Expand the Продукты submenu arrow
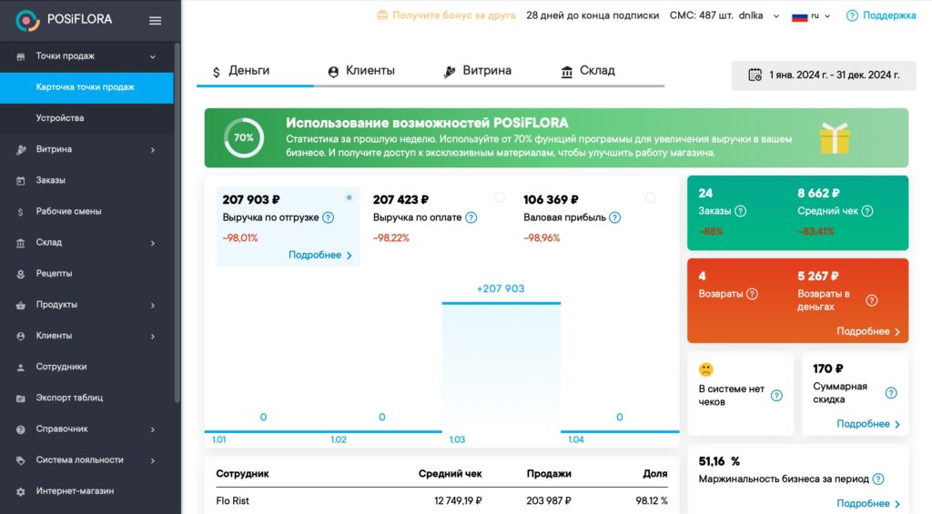Image resolution: width=932 pixels, height=514 pixels. [153, 306]
